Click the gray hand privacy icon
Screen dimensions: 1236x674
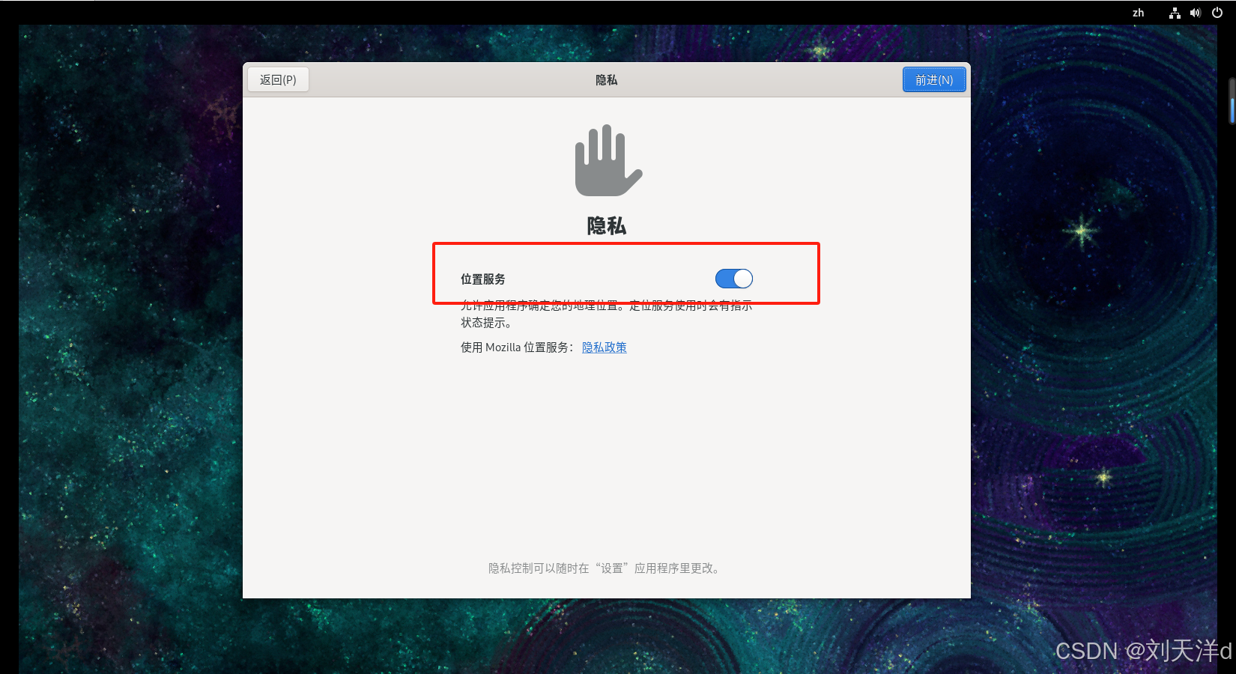608,161
